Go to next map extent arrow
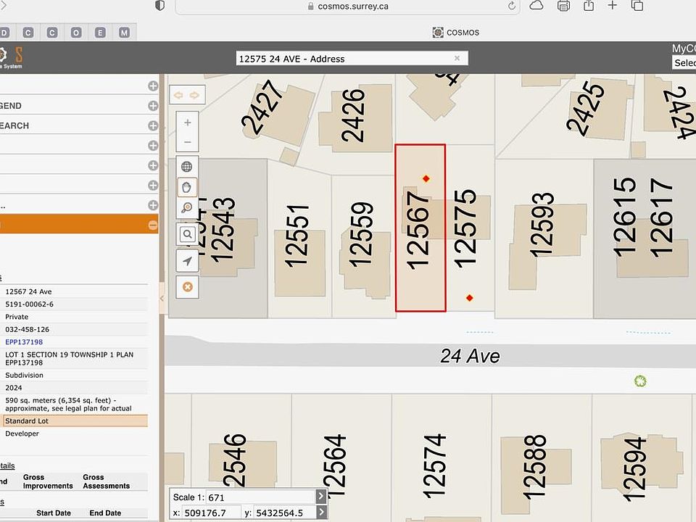The width and height of the screenshot is (696, 522). [x=194, y=95]
